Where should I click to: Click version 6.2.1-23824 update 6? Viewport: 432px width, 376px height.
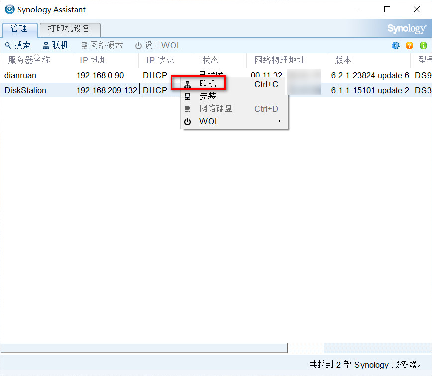click(x=370, y=76)
